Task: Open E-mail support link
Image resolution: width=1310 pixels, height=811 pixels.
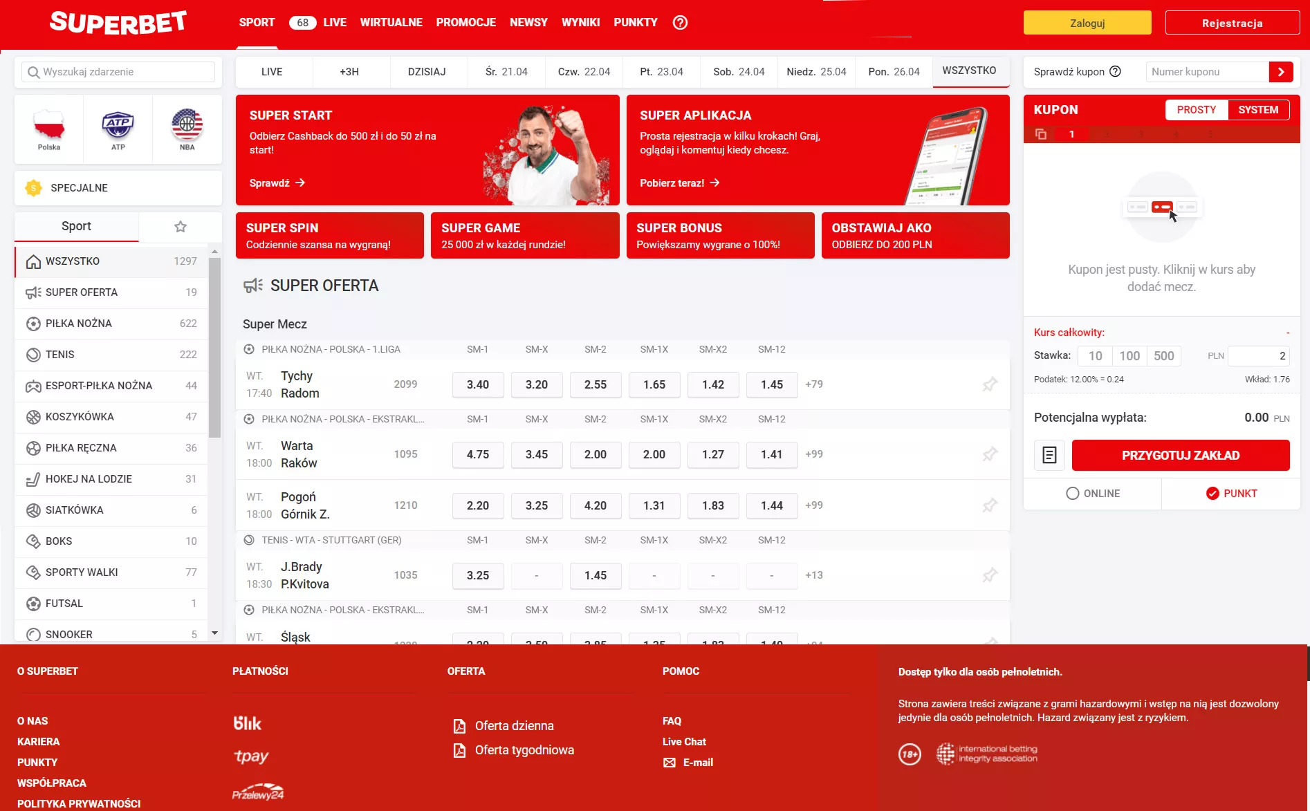Action: 688,763
